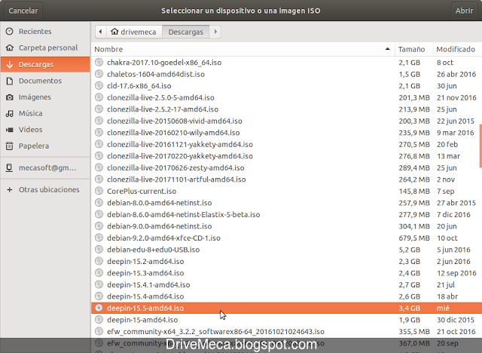This screenshot has height=353, width=482.
Task: Select debian-9.0.0-amd64-netinst.iso
Action: pos(286,226)
